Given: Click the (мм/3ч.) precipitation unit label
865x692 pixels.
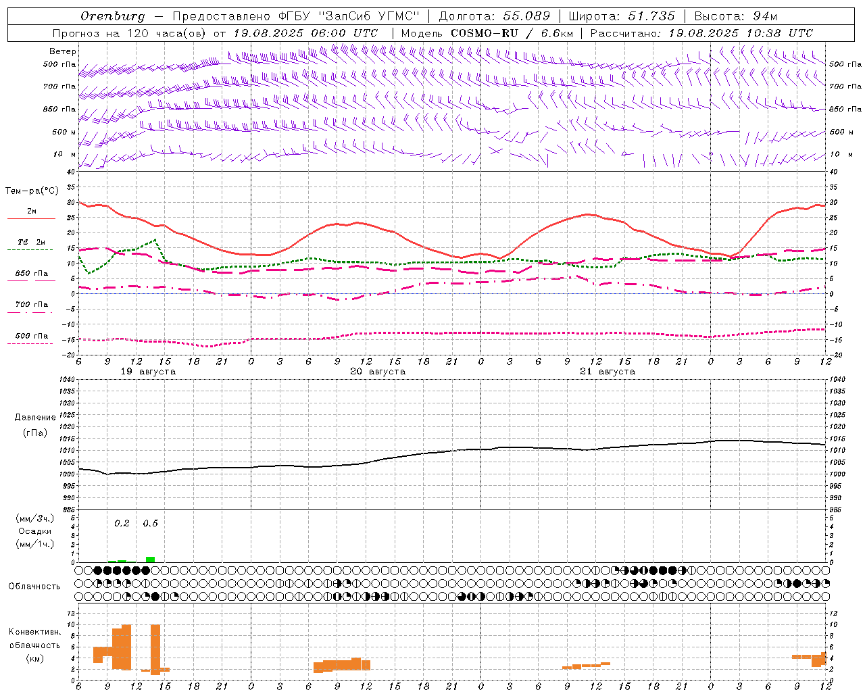Looking at the screenshot, I should (34, 519).
